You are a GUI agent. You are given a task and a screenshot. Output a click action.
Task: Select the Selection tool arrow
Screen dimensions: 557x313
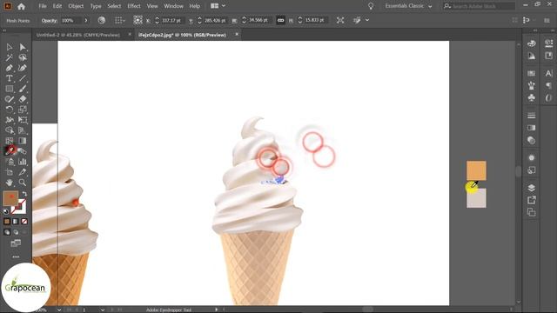10,47
